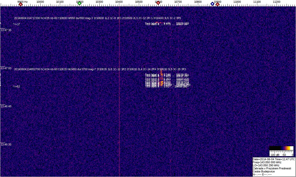Click the dB color palette scale bar
This screenshot has height=177, width=296.
point(281,148)
